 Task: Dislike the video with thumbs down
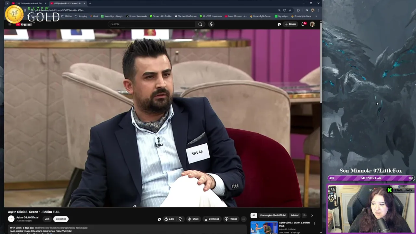pos(180,219)
